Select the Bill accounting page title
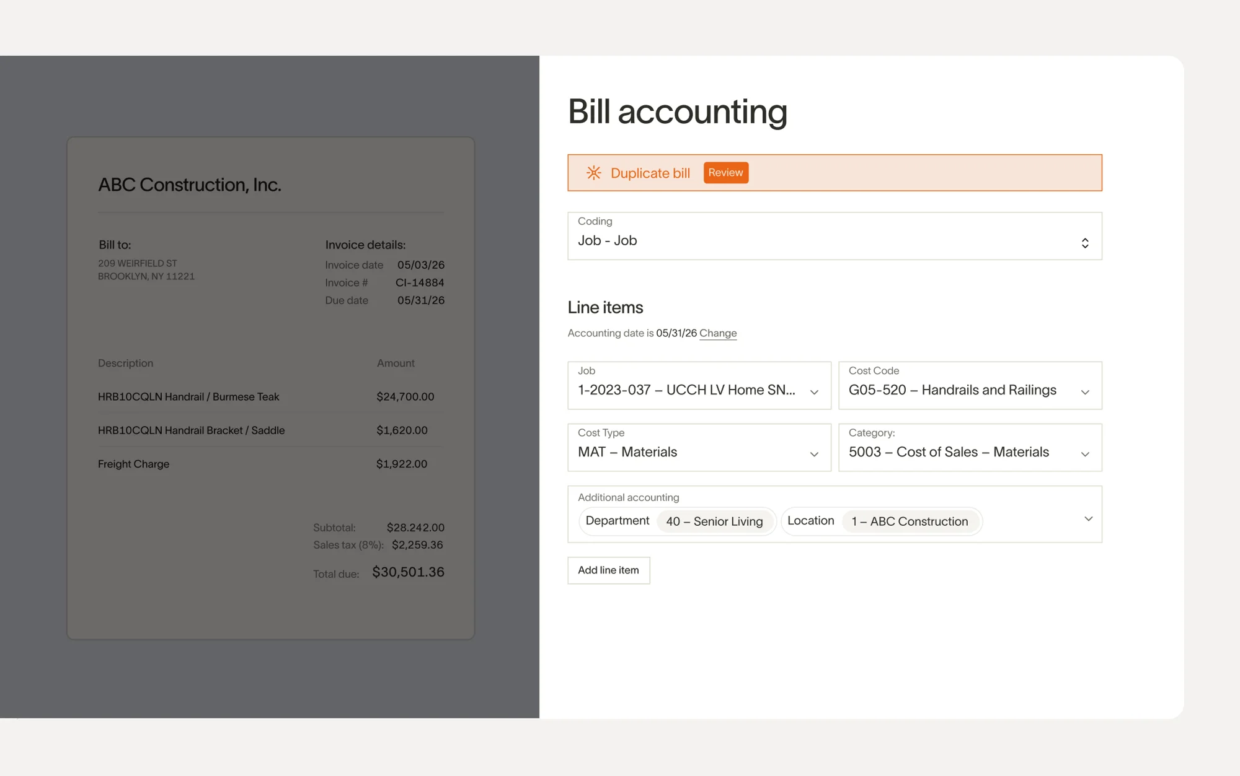Screen dimensions: 1240x776 tap(678, 112)
